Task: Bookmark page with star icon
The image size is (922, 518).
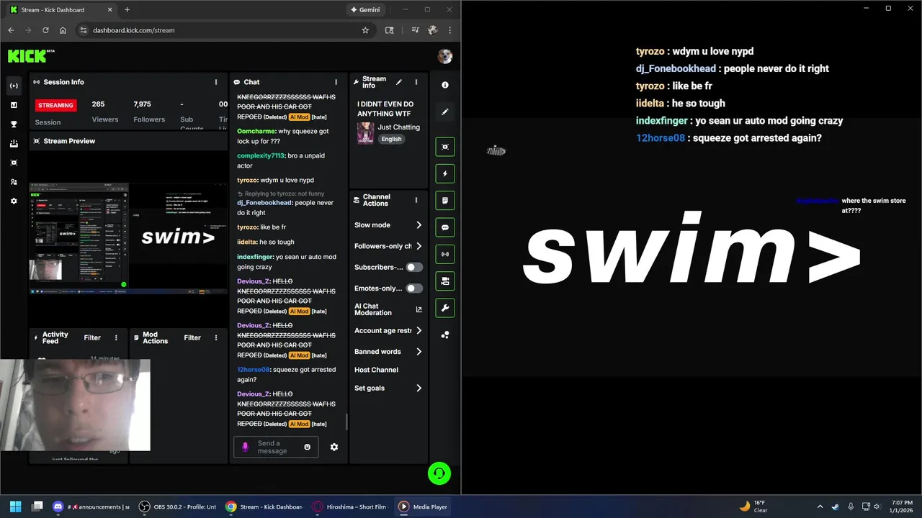Action: point(365,30)
